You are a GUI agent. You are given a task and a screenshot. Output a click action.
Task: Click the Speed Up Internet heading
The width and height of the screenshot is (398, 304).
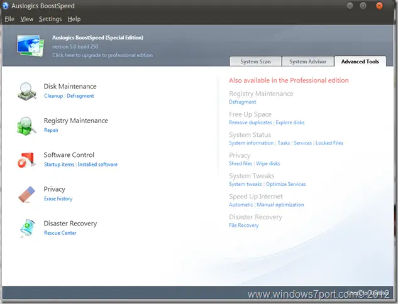click(256, 197)
